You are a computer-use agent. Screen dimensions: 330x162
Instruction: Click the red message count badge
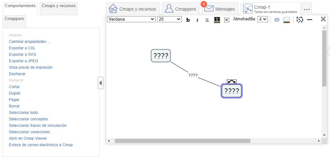(x=204, y=4)
